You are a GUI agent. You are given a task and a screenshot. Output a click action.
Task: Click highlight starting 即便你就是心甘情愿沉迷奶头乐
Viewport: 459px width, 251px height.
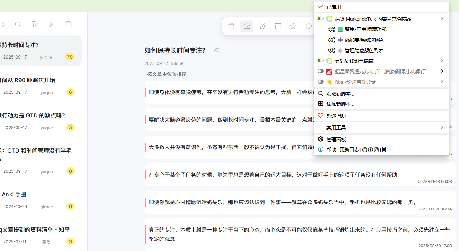tap(300, 202)
